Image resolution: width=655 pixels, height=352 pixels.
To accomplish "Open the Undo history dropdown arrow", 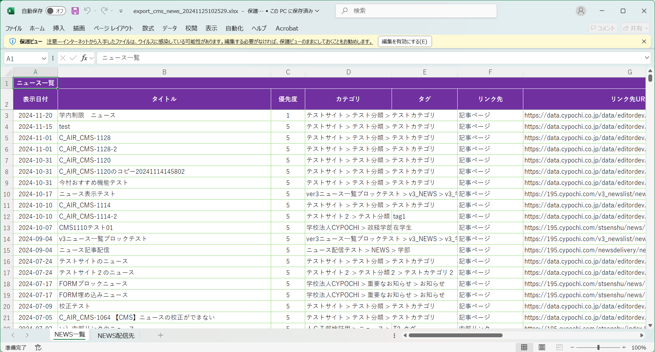I will pos(95,11).
